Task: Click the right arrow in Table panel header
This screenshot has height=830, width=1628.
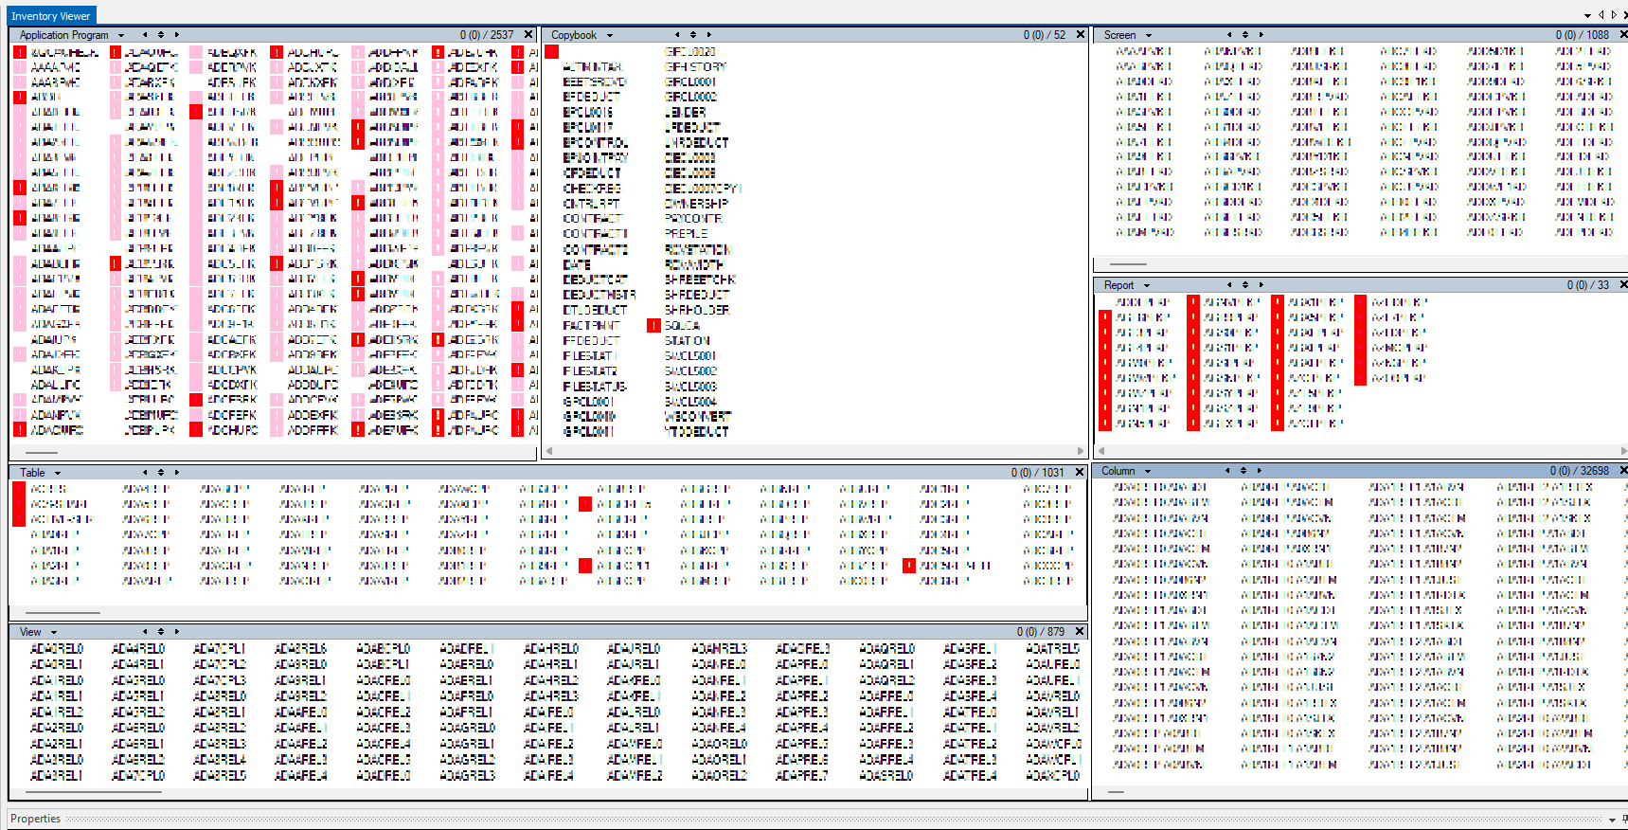Action: 177,473
